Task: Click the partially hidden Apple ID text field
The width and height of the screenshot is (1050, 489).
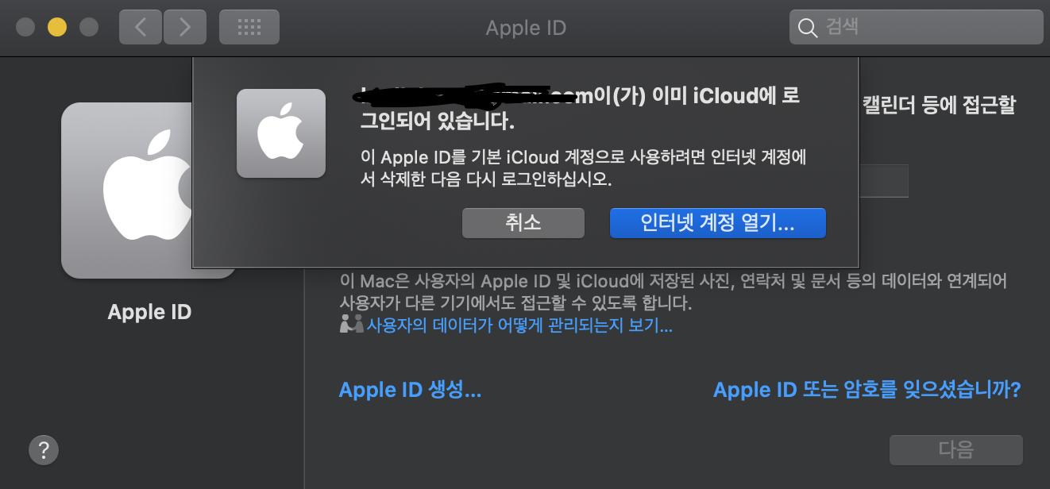Action: click(x=883, y=182)
